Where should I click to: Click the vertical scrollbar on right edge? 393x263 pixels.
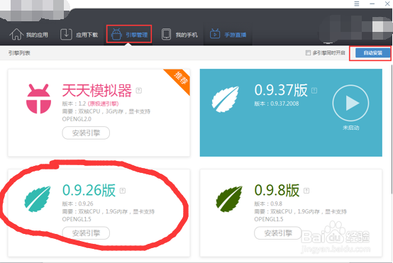(392, 129)
